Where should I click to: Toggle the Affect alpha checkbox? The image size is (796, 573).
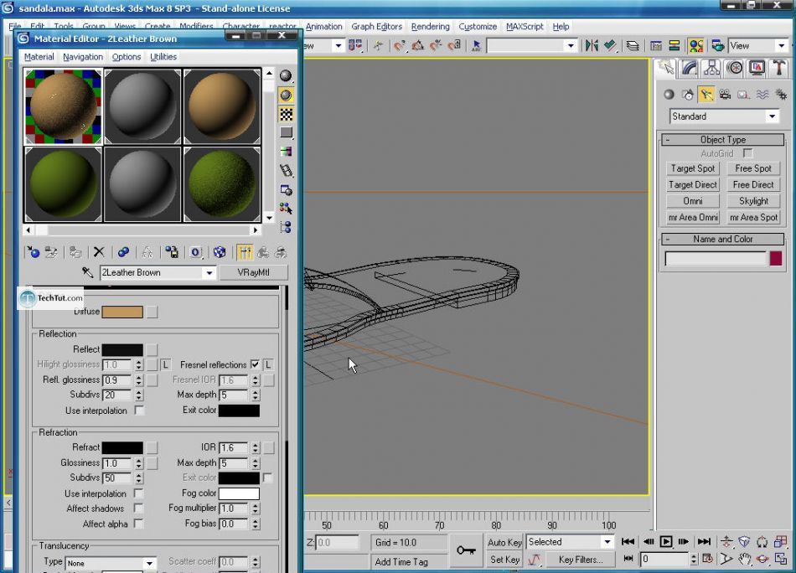click(x=138, y=524)
